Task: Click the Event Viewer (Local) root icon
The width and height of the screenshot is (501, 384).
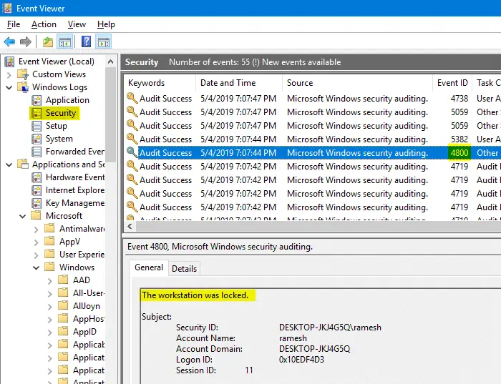Action: [x=9, y=61]
